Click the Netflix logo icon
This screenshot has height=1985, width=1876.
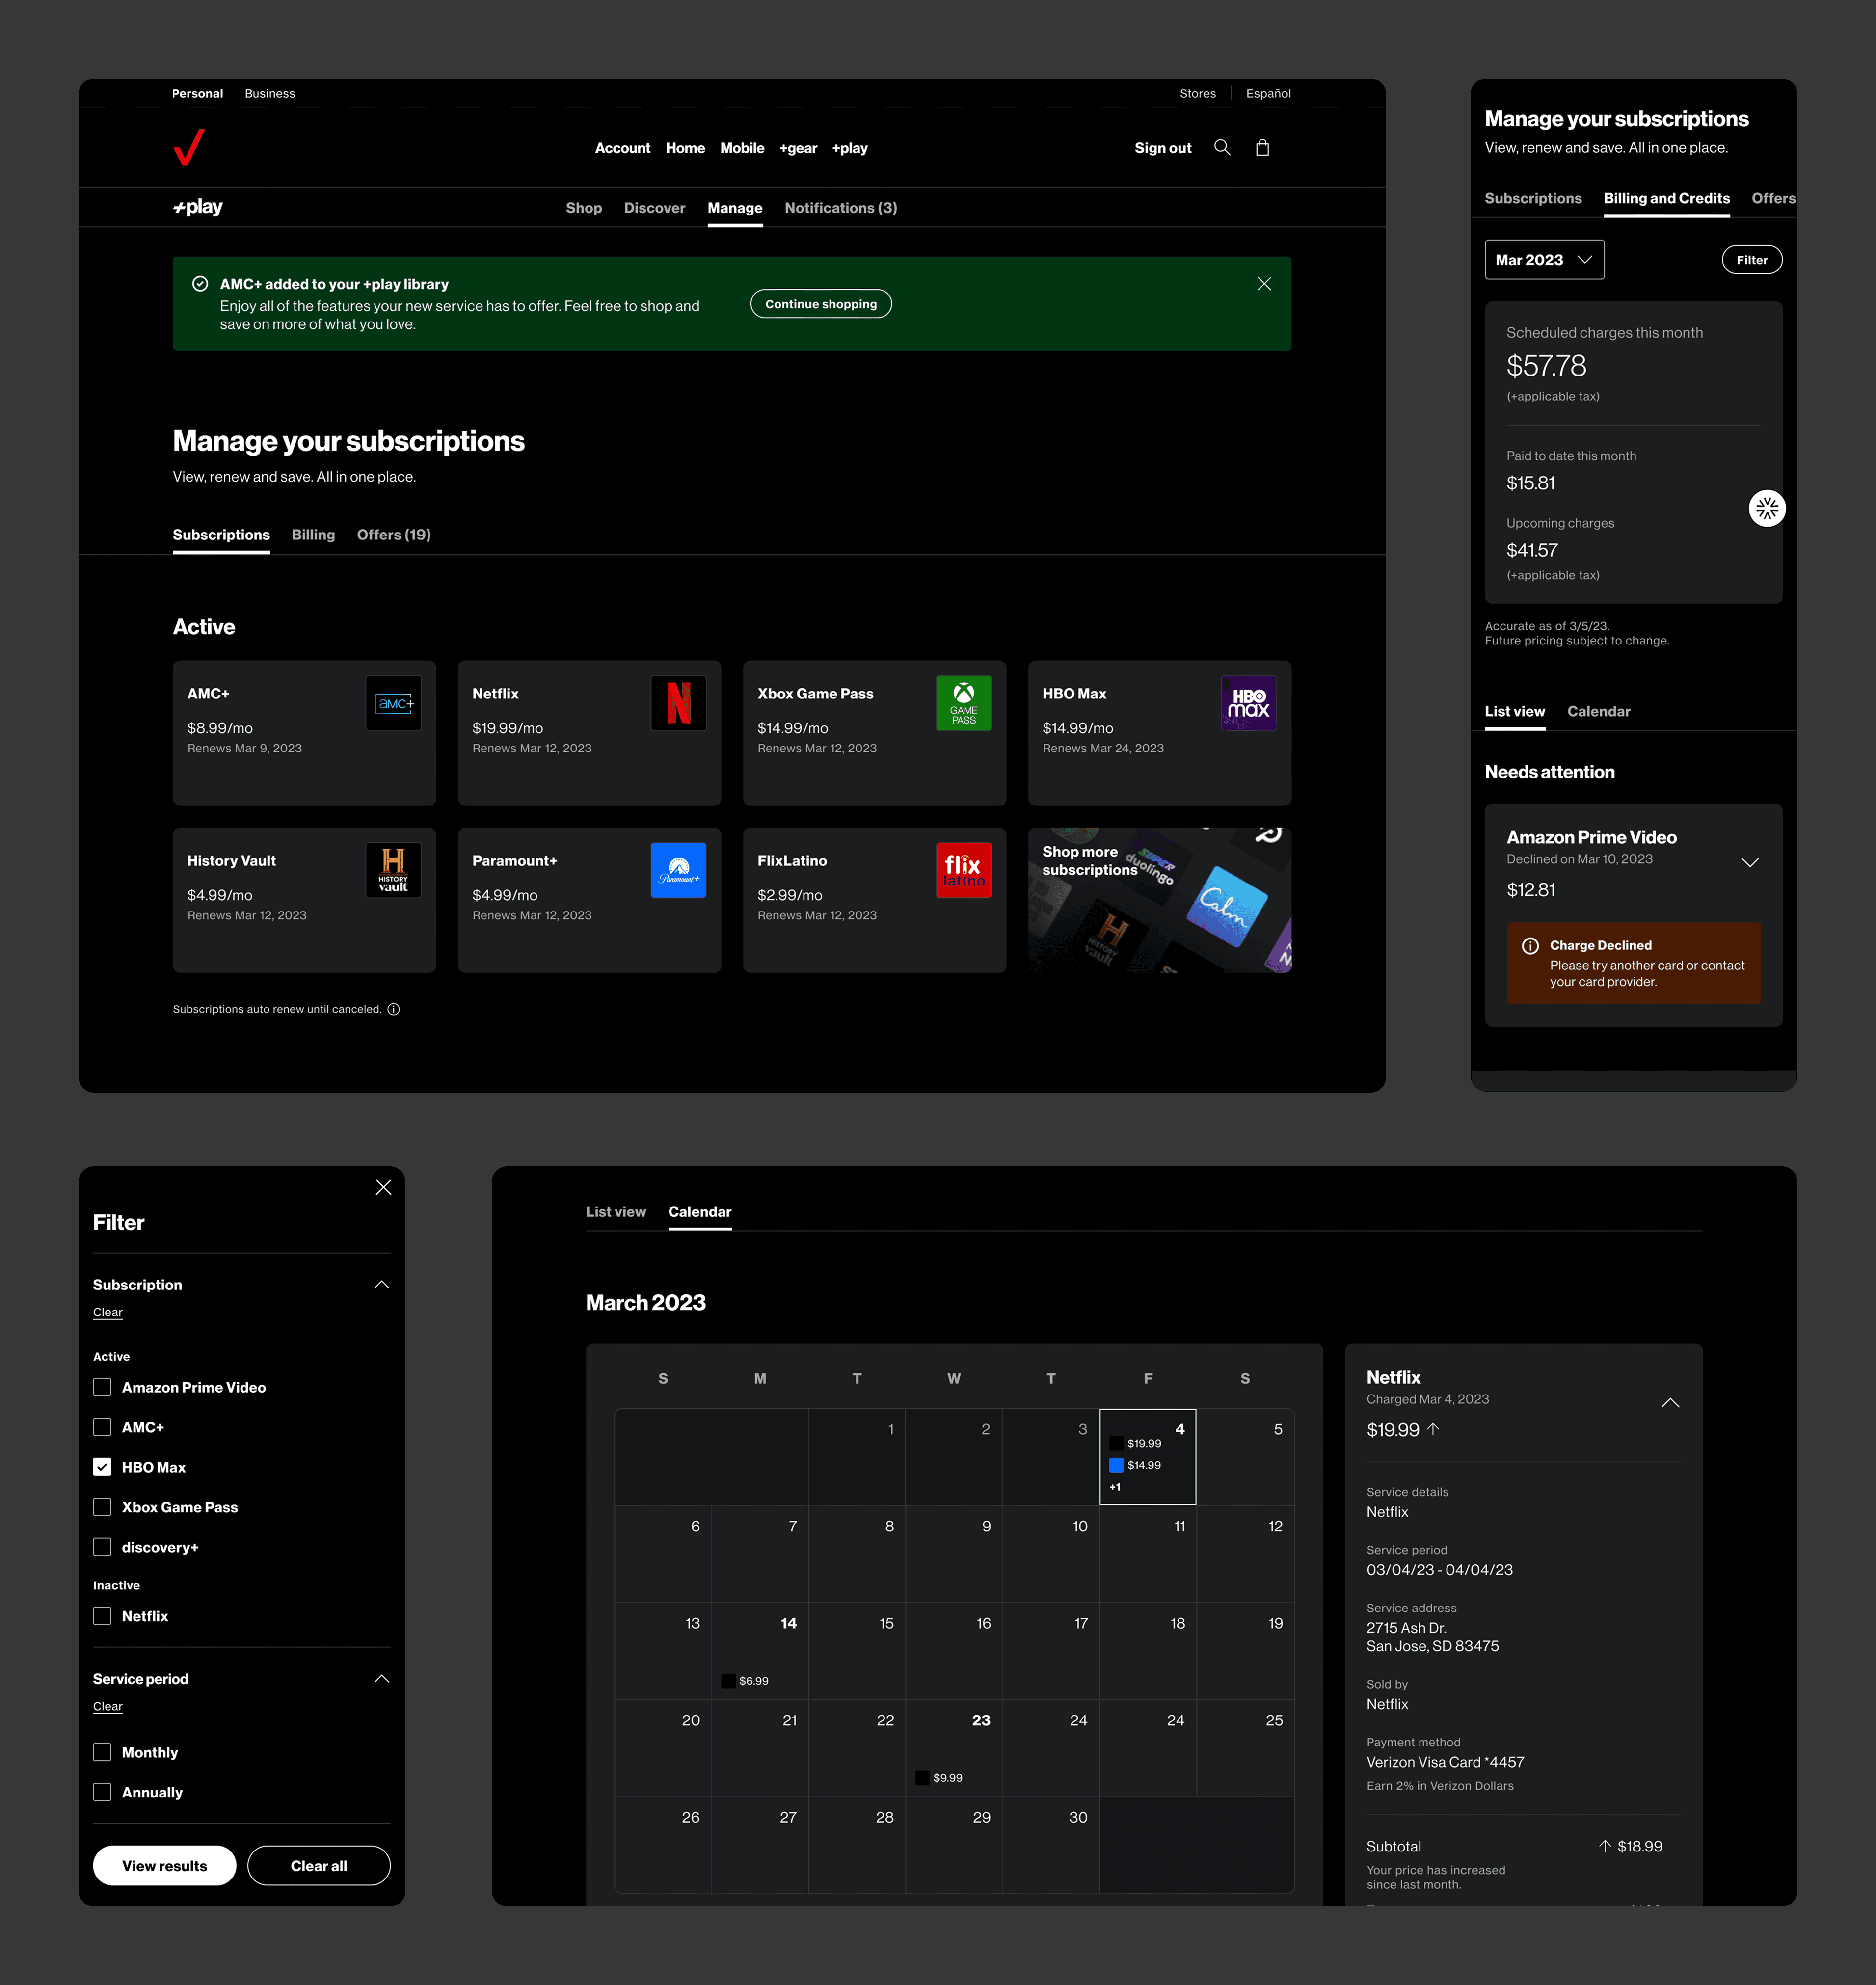pyautogui.click(x=678, y=703)
